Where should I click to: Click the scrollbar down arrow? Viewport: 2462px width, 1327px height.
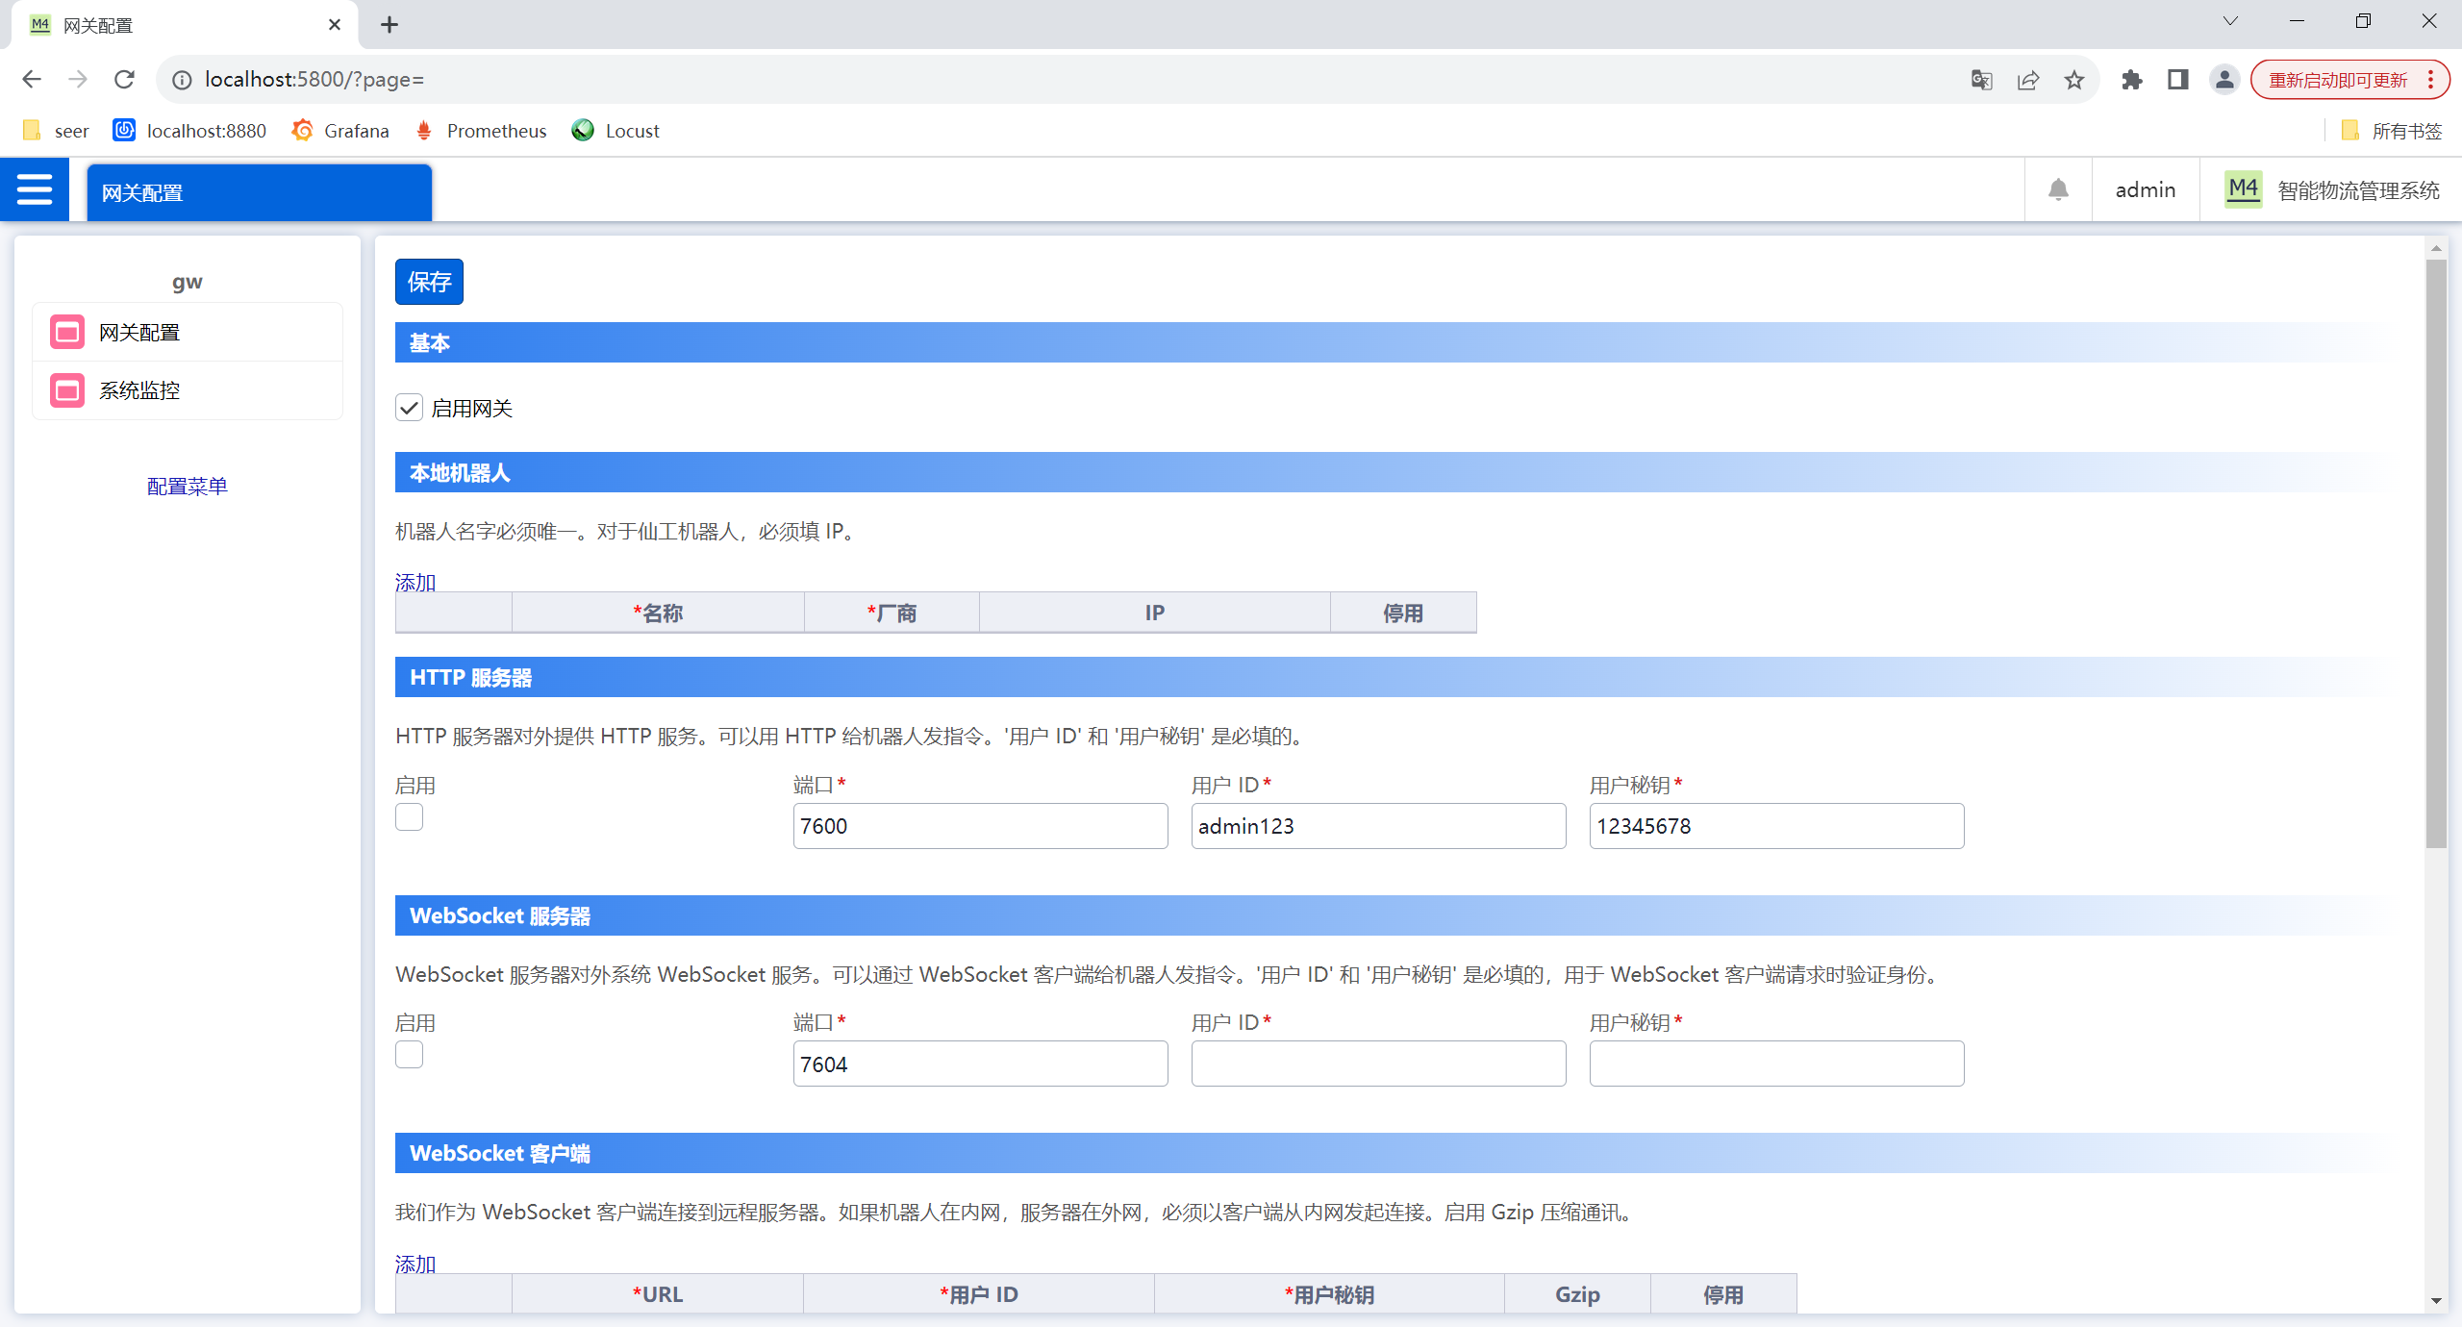(2436, 1301)
